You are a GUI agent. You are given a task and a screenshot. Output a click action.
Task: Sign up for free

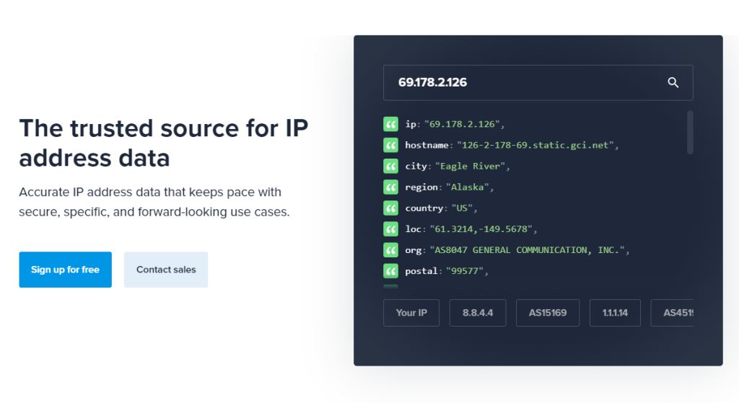click(x=66, y=270)
